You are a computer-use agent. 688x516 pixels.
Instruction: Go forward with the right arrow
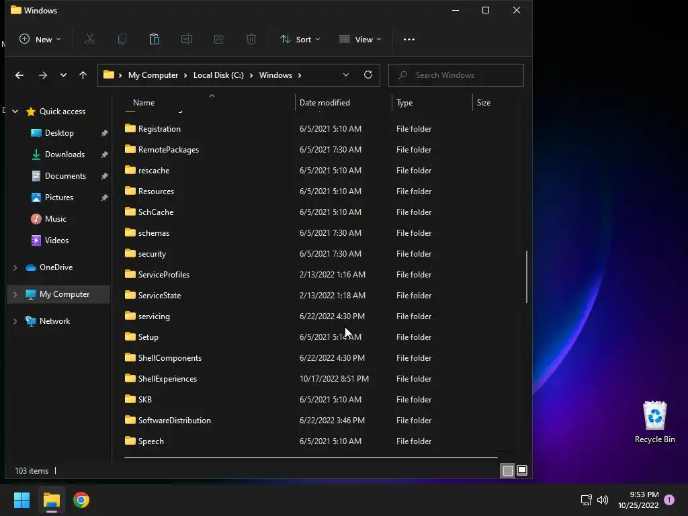click(42, 75)
